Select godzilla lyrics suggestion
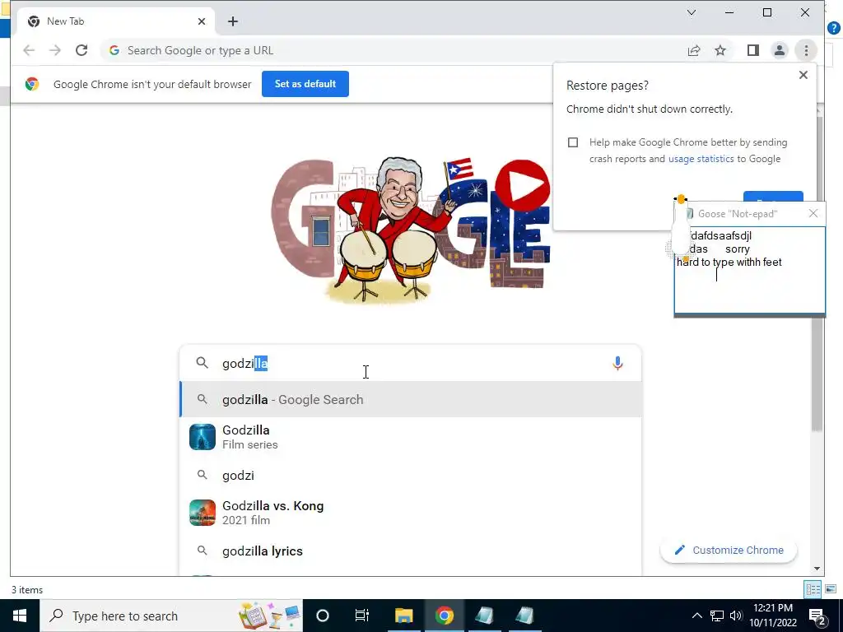Screen dimensions: 843x632 411,551
